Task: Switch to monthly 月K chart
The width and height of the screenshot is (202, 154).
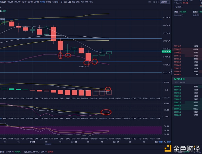Action: 82,2
